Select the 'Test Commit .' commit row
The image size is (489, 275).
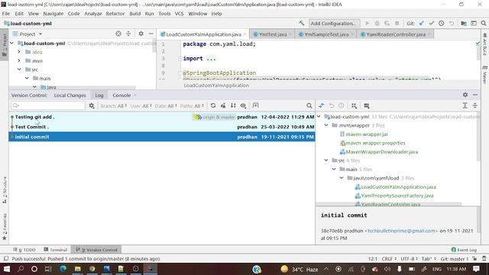(x=161, y=127)
